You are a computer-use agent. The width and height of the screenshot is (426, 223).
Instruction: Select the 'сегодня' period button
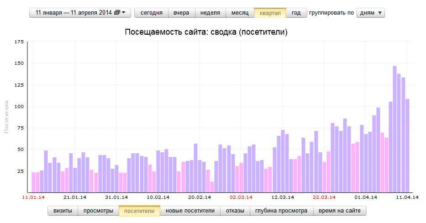click(x=151, y=13)
